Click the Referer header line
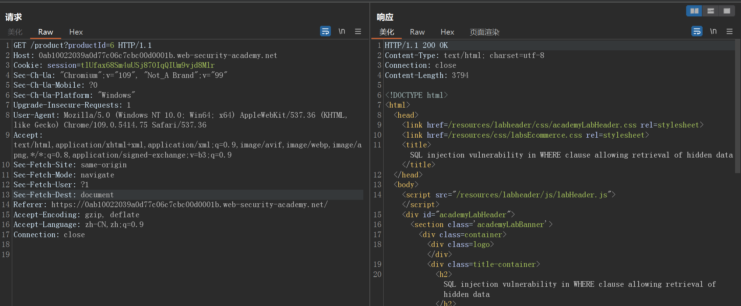Viewport: 741px width, 306px height. [x=170, y=205]
